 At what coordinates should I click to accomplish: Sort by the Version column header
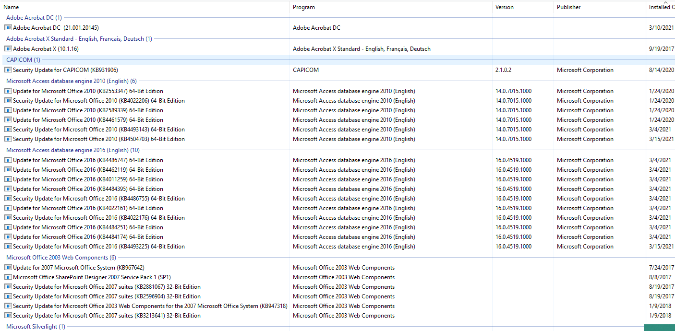504,7
